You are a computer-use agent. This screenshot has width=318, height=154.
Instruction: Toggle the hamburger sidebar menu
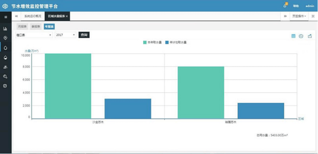pos(5,17)
